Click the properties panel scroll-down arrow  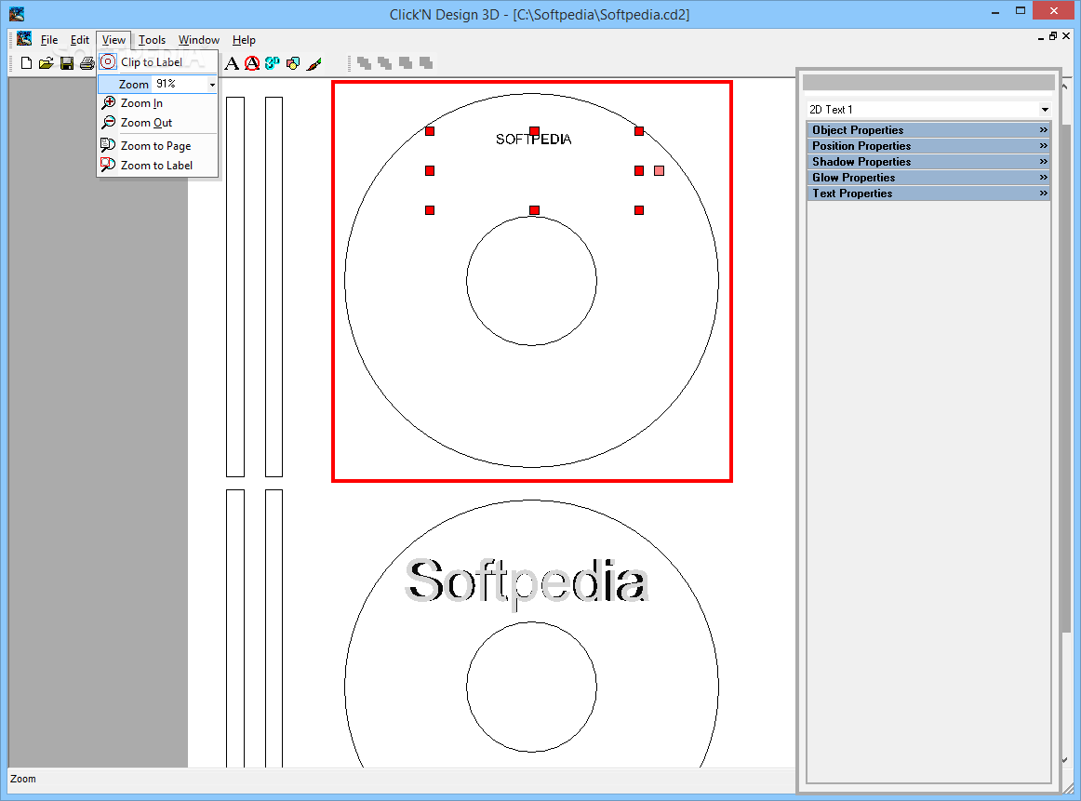1065,760
